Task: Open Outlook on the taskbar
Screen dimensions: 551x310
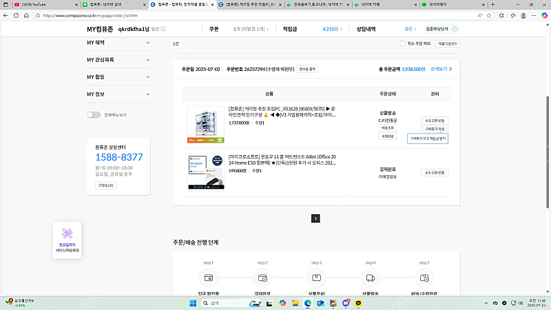Action: coord(320,303)
